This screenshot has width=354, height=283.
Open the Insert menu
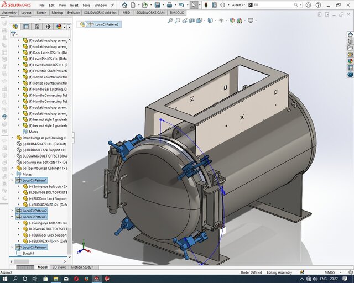pos(74,5)
